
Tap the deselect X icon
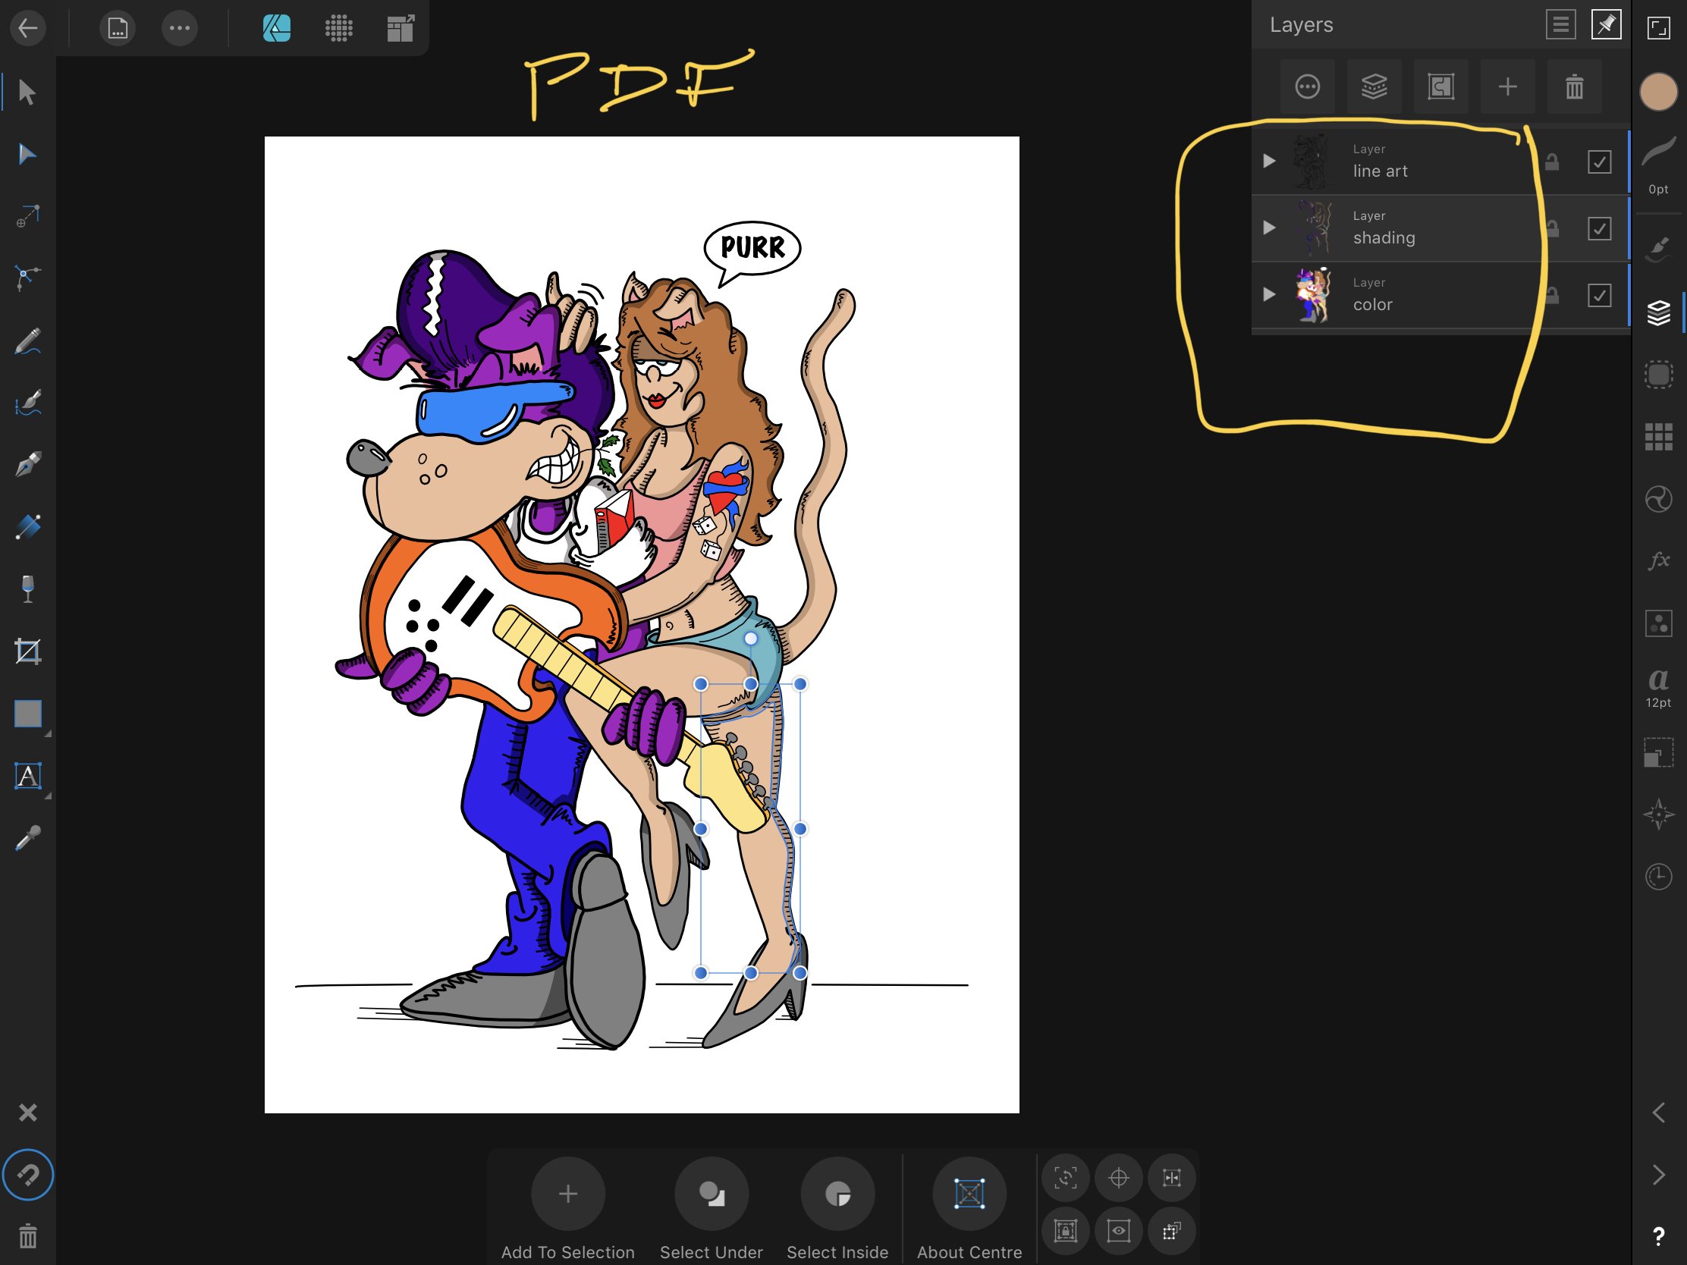click(27, 1113)
